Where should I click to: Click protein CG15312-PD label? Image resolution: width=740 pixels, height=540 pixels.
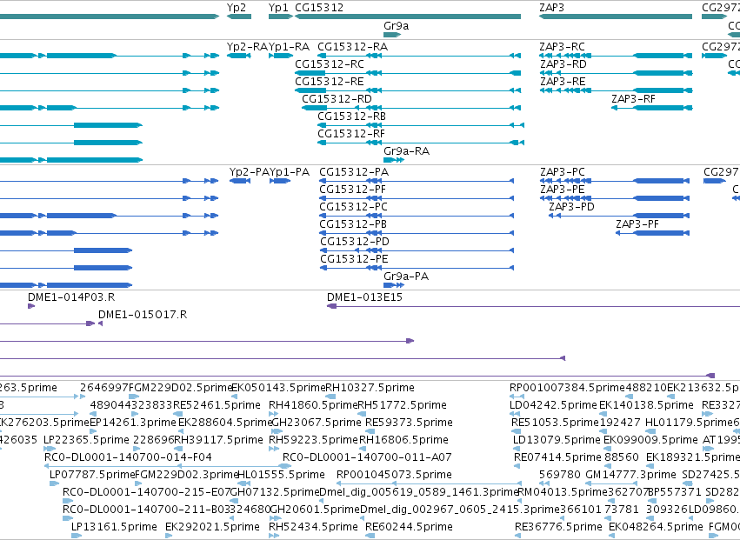(355, 242)
